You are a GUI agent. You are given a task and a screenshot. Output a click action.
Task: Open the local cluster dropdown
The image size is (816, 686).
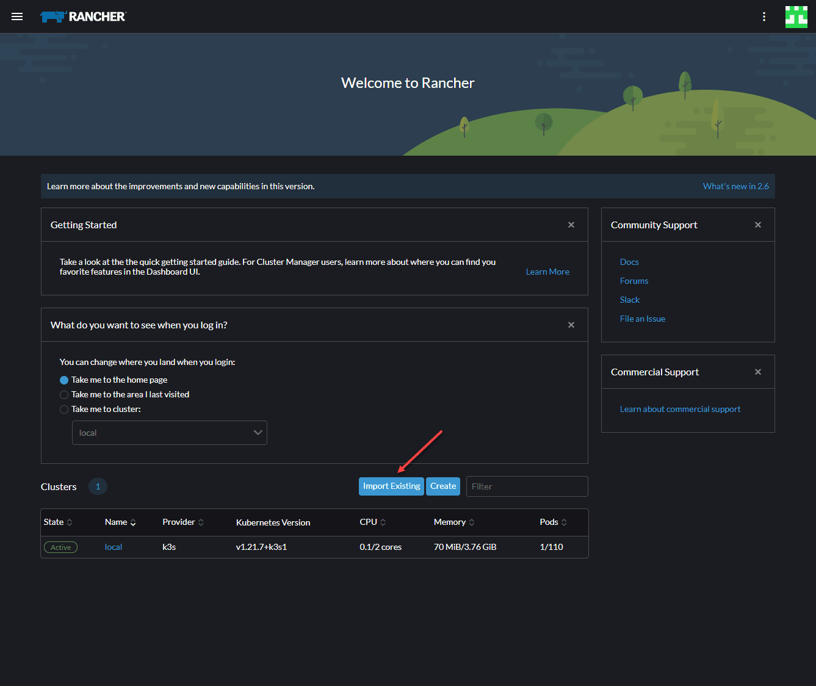[170, 433]
